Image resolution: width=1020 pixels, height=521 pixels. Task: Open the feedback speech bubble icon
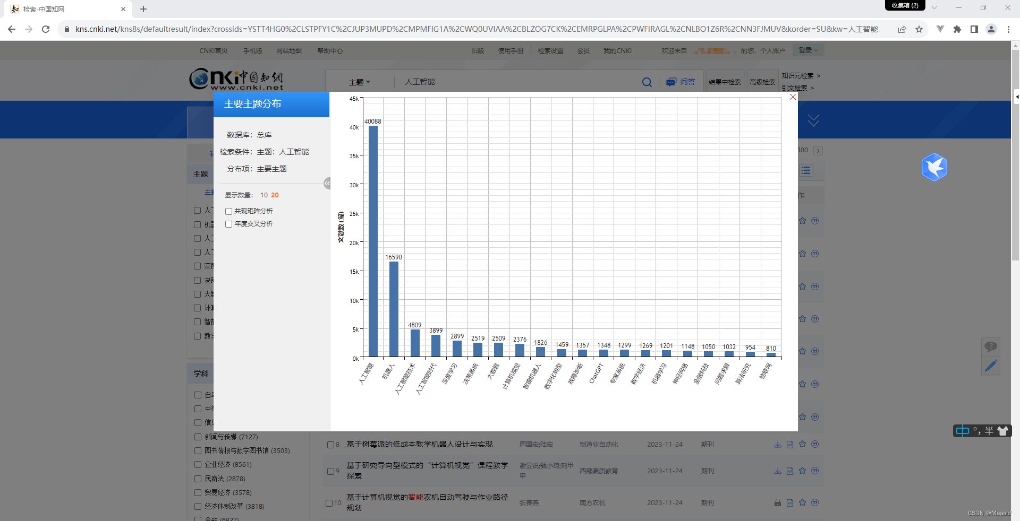pyautogui.click(x=990, y=346)
